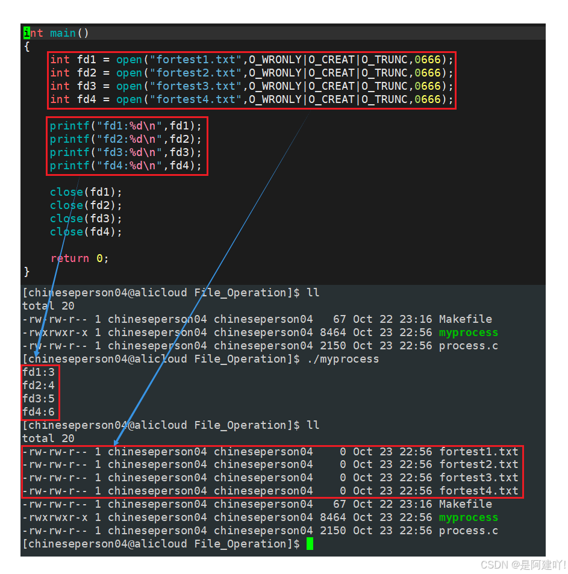Select the fd3 open("fortest3.txt") code line
The image size is (568, 574).
pyautogui.click(x=251, y=86)
